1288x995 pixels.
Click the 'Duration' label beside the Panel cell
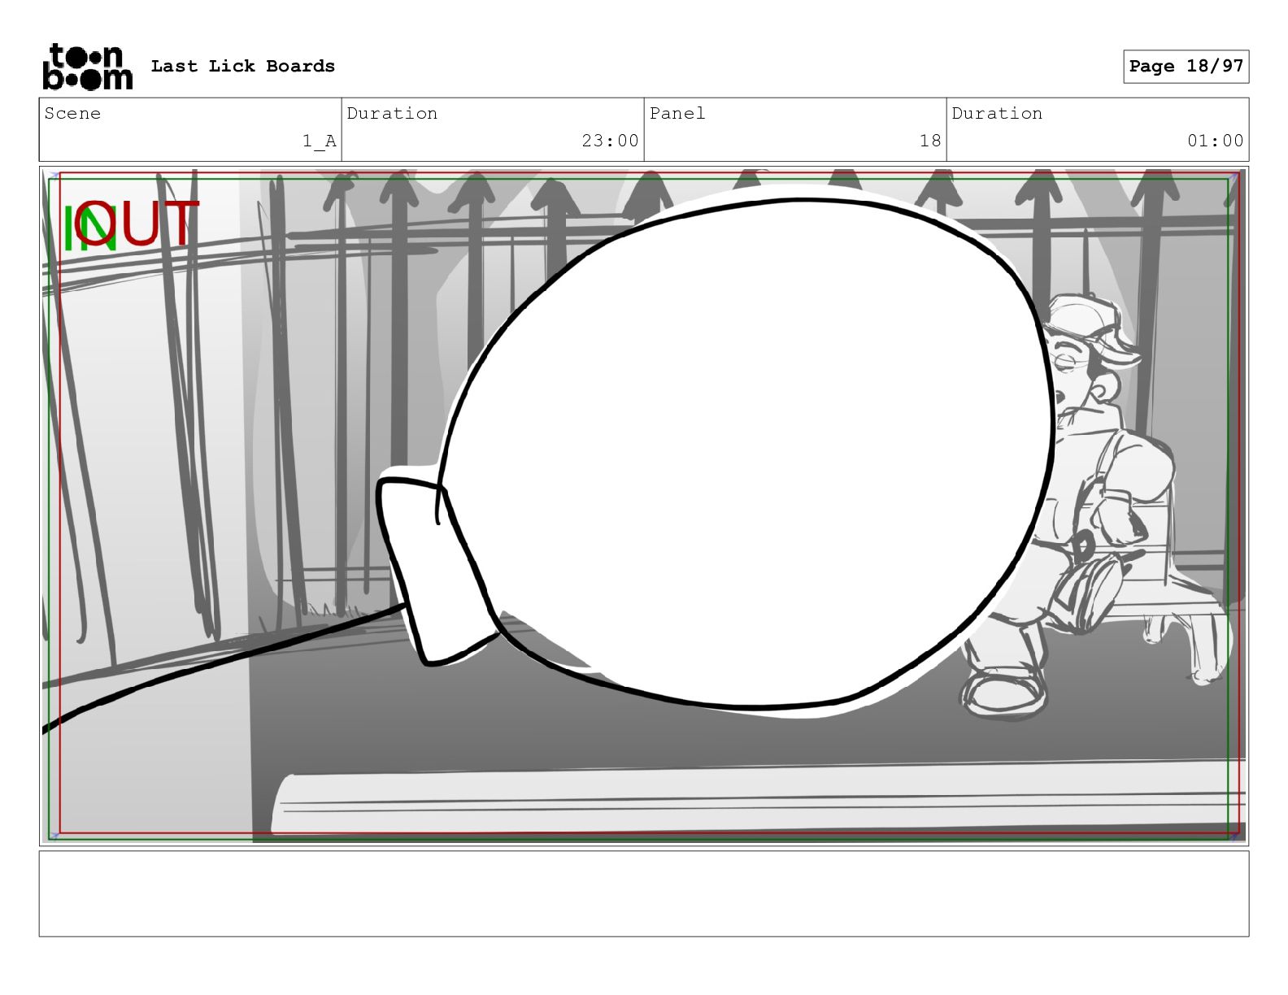[x=997, y=113]
